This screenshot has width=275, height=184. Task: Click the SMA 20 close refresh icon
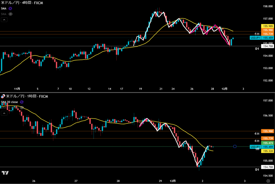(x=22, y=102)
